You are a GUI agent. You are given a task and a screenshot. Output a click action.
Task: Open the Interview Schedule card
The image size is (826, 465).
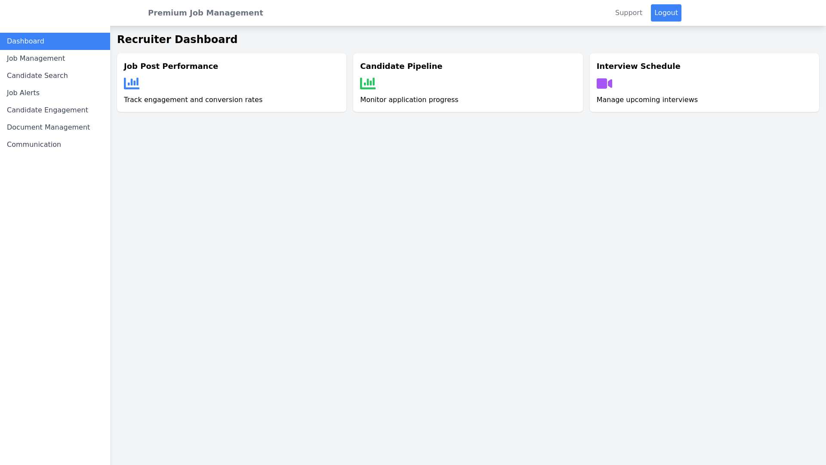tap(704, 82)
